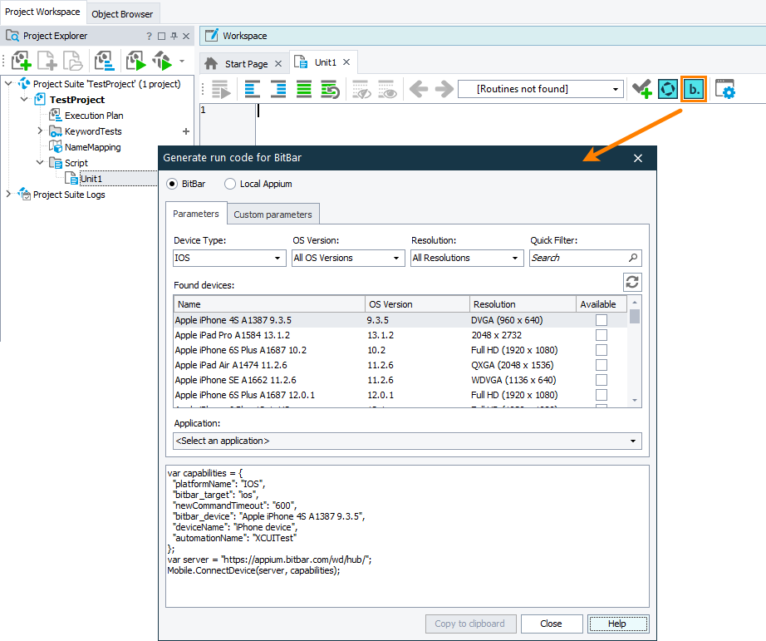Click the green add routine checkmark icon

pyautogui.click(x=641, y=89)
